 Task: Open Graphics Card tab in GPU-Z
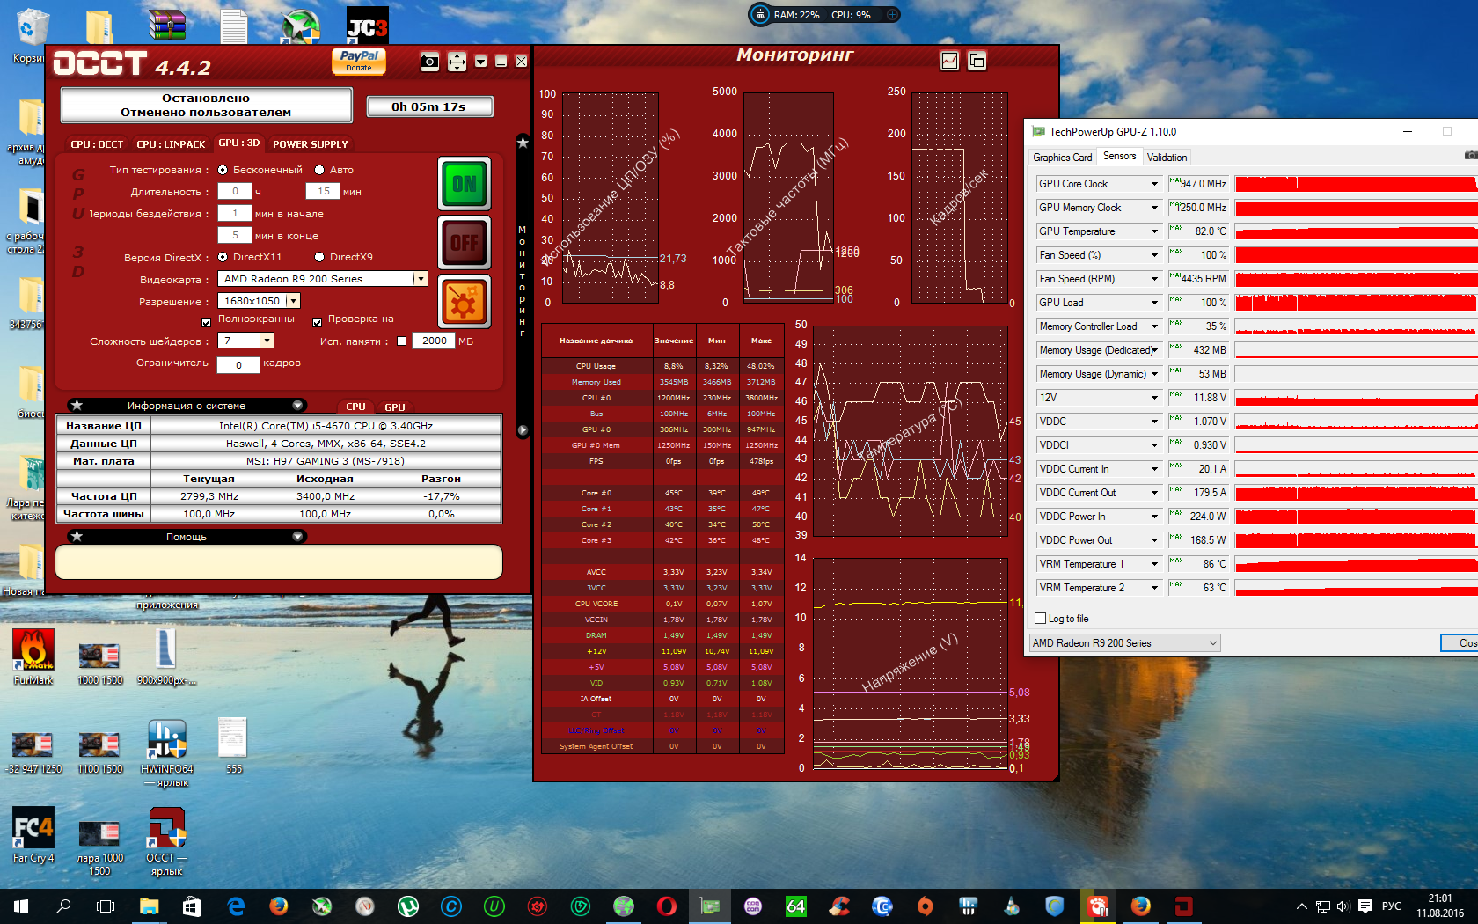tap(1063, 158)
